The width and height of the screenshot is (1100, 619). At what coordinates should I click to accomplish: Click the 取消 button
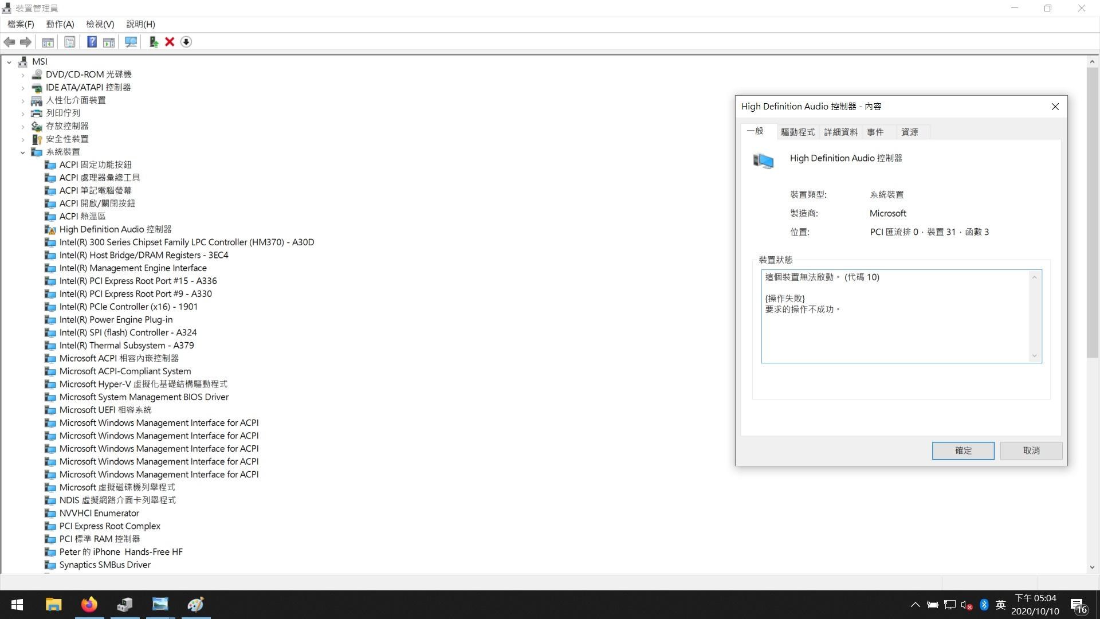pyautogui.click(x=1031, y=450)
